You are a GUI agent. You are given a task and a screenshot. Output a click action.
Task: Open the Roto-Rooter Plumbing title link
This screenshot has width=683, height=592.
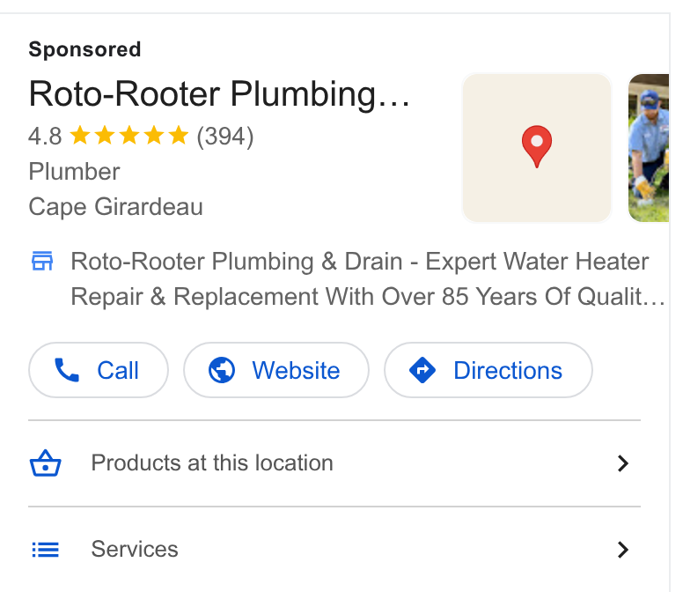[x=219, y=93]
